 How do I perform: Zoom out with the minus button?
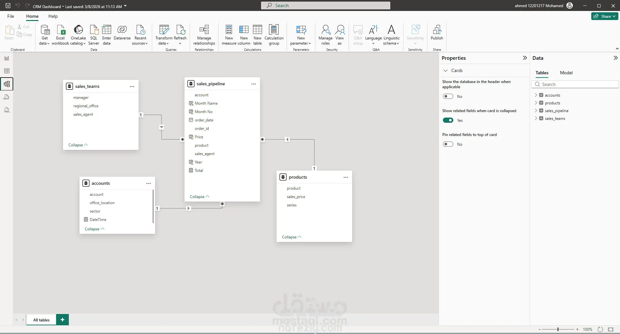540,329
